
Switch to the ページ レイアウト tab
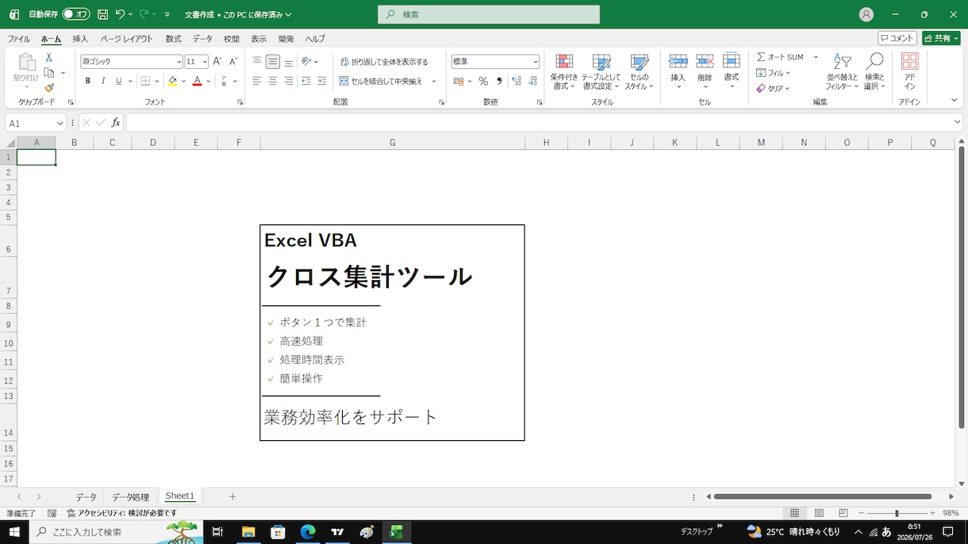127,39
